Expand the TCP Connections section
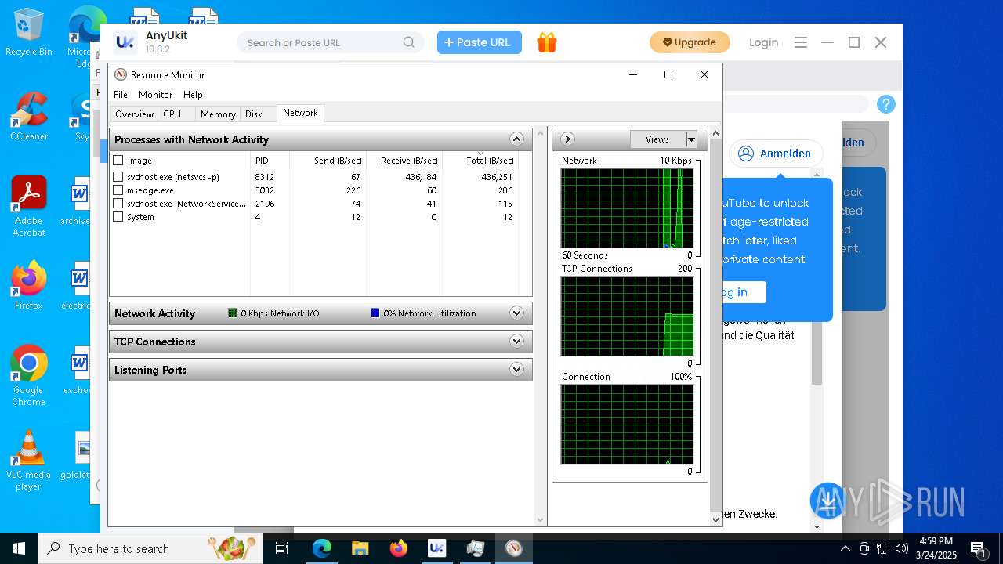1003x564 pixels. pos(516,342)
